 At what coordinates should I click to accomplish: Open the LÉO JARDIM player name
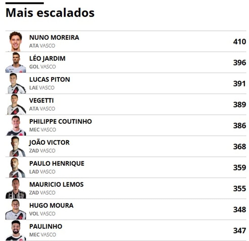[x=47, y=58]
